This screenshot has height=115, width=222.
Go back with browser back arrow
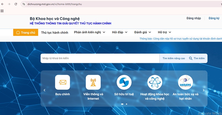pyautogui.click(x=3, y=4)
